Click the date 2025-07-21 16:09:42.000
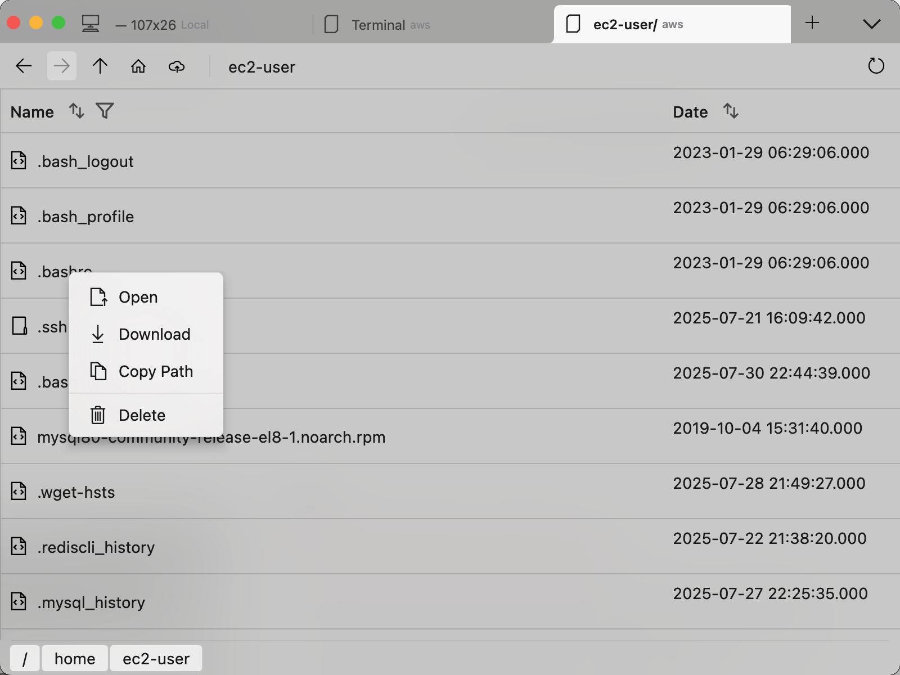Screen dimensions: 900x675 coord(769,318)
